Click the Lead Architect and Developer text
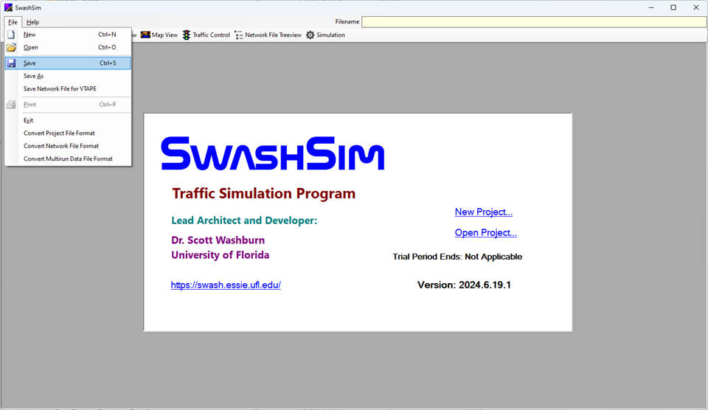 [244, 220]
